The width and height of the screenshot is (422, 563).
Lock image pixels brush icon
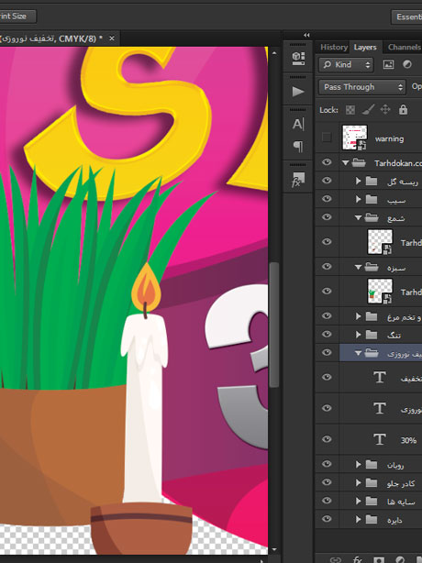(368, 109)
